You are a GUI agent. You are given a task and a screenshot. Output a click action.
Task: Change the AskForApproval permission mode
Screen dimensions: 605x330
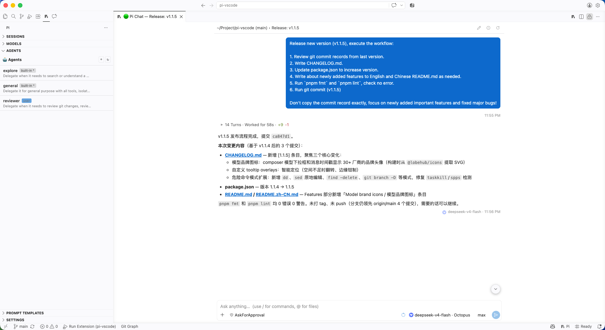(247, 315)
